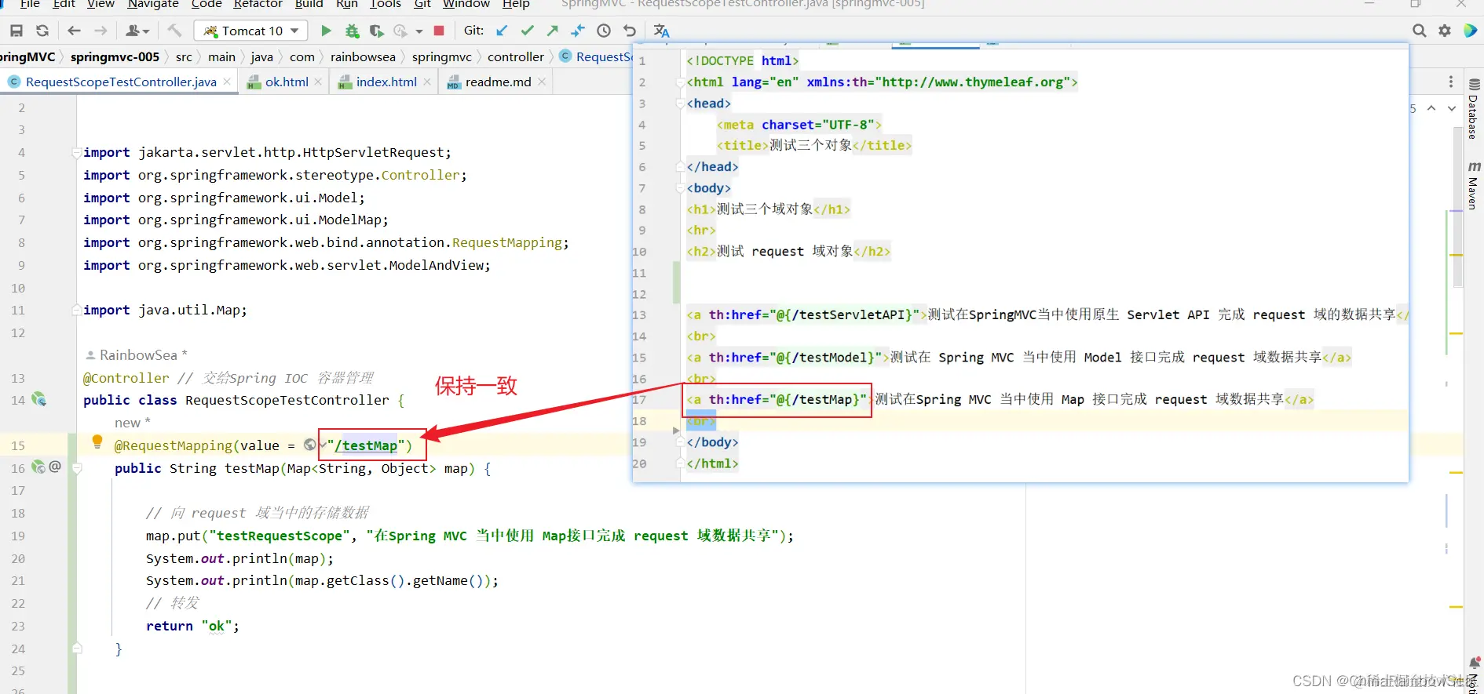The image size is (1484, 694).
Task: Open the Build menu
Action: 309,4
